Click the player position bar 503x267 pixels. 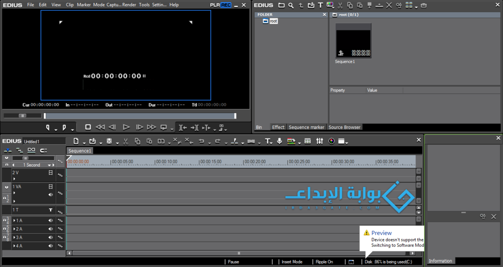tap(140, 116)
